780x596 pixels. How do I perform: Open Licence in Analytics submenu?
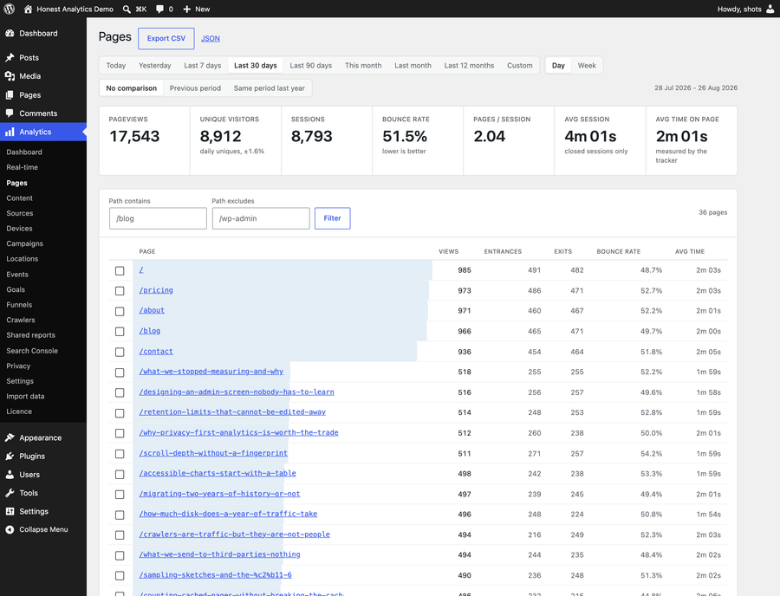[x=19, y=411]
